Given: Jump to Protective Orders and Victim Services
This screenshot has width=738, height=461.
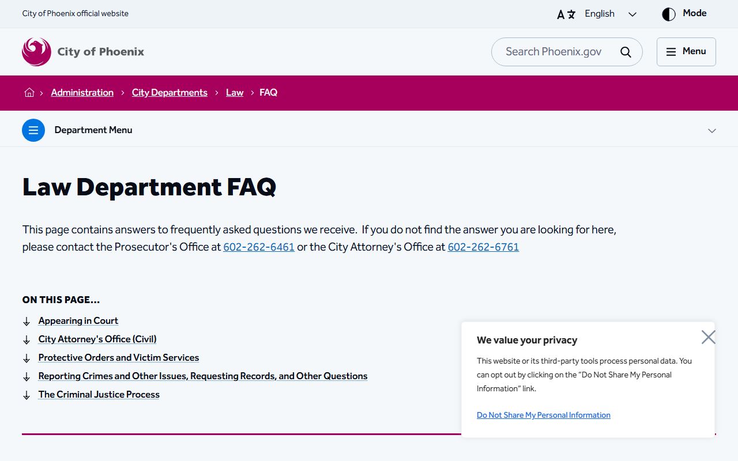Looking at the screenshot, I should click(x=119, y=358).
